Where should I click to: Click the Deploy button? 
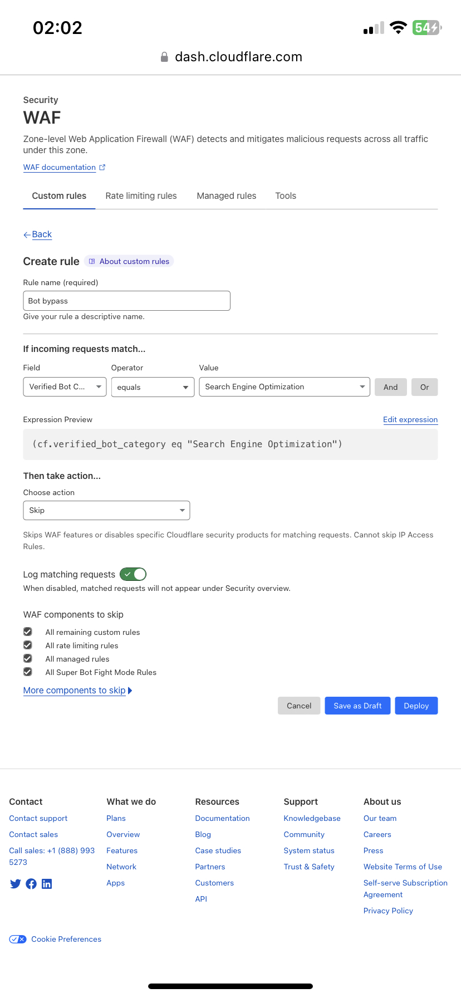click(416, 705)
